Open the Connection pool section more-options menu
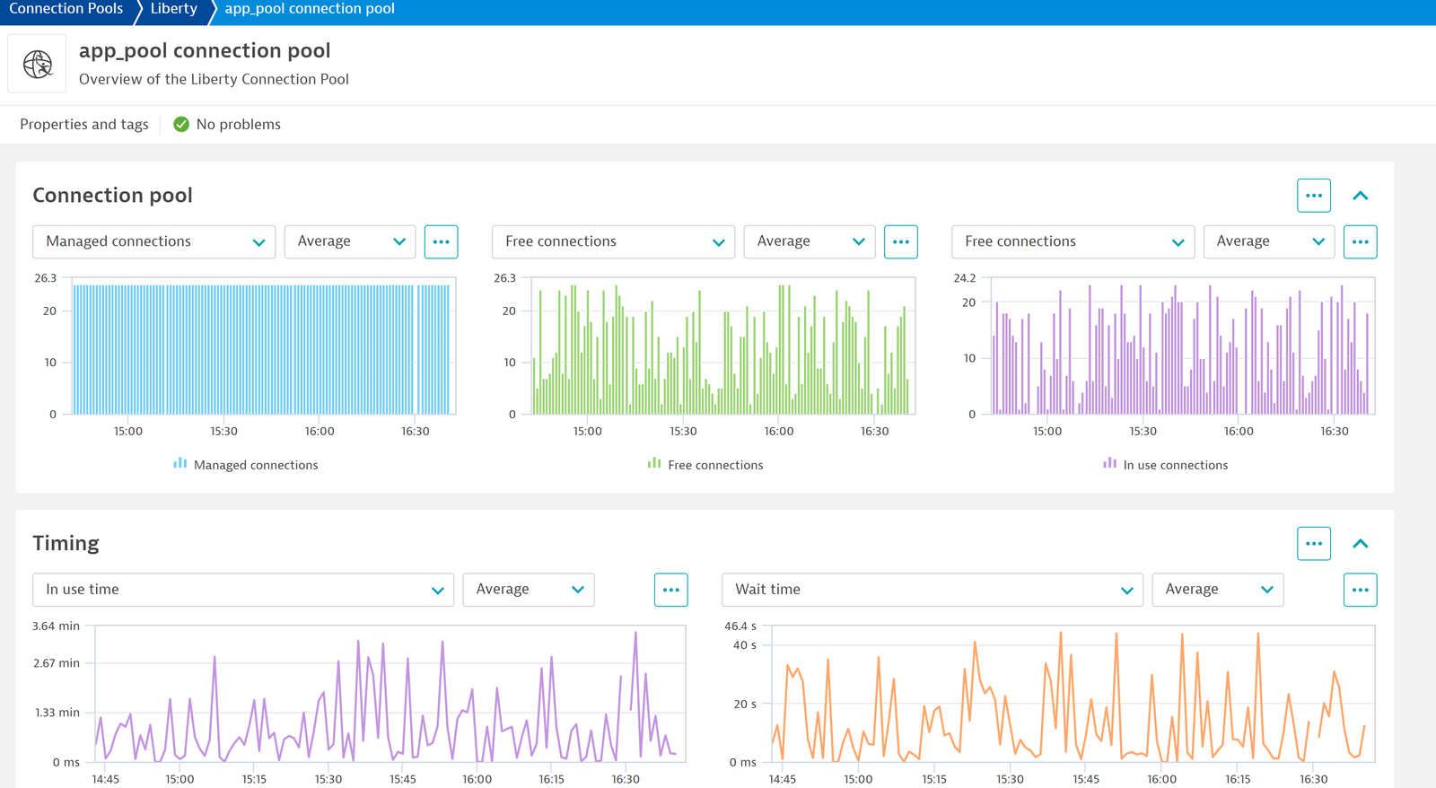This screenshot has width=1436, height=788. click(1314, 196)
